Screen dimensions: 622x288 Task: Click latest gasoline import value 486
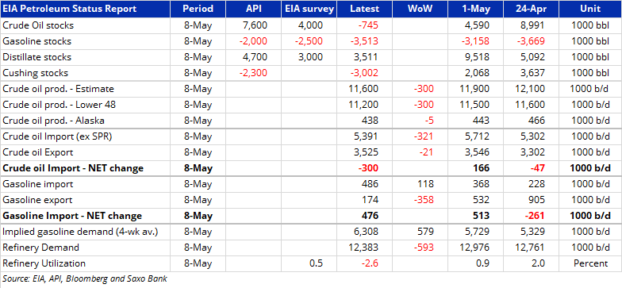point(370,184)
